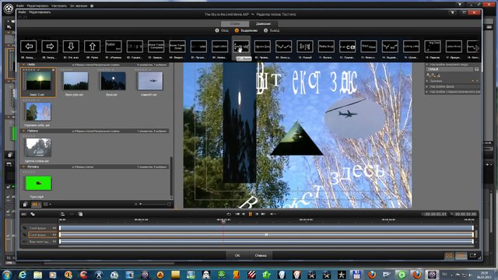Open the File menu in the main window
This screenshot has width=498, height=280.
[x=20, y=5]
